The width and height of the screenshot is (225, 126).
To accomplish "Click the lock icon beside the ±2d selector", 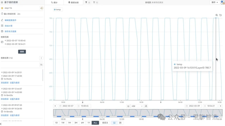I will (x=146, y=106).
